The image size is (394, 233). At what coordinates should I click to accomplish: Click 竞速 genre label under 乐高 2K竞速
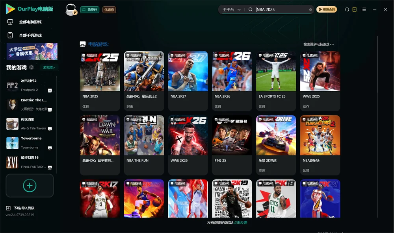click(262, 170)
